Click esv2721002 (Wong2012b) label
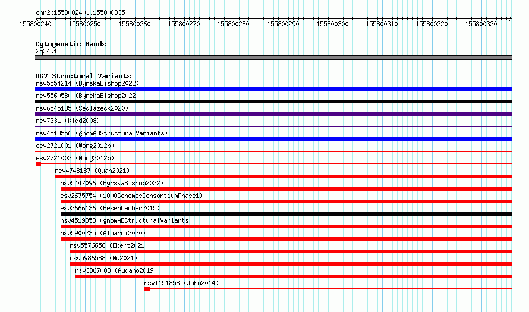 click(x=75, y=158)
